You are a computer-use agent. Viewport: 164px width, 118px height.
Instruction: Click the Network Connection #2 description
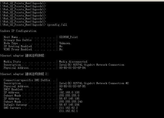click(x=94, y=83)
